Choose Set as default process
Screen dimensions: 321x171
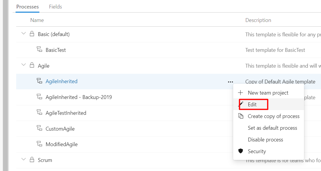[272, 128]
